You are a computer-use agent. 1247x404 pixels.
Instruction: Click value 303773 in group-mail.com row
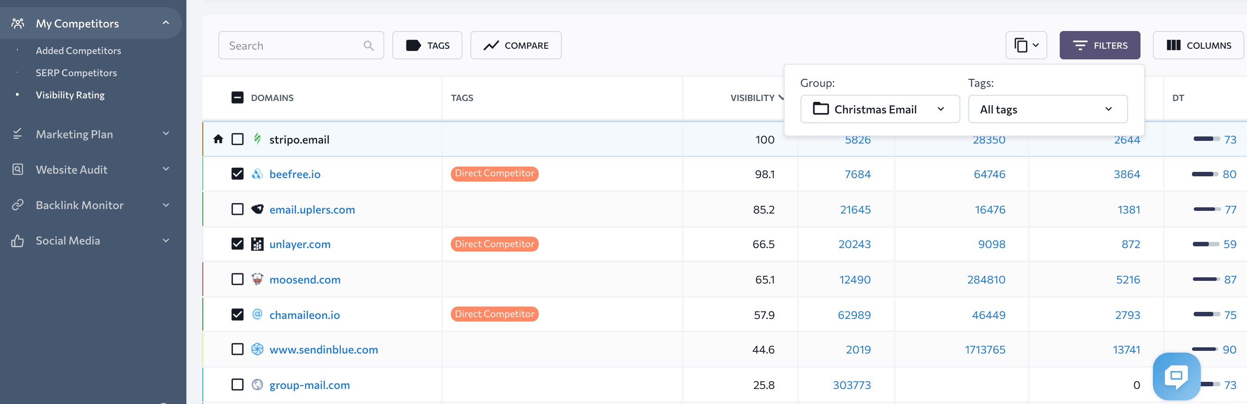852,385
